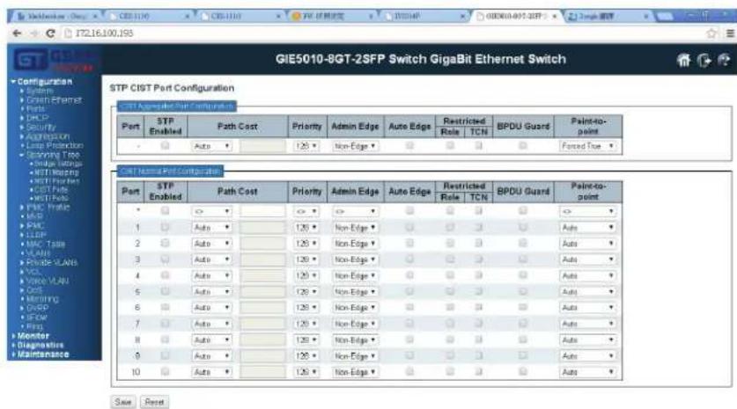Open aggregated row Priority dropdown
Image resolution: width=737 pixels, height=409 pixels.
[x=306, y=146]
